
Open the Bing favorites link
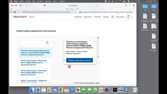68,9
